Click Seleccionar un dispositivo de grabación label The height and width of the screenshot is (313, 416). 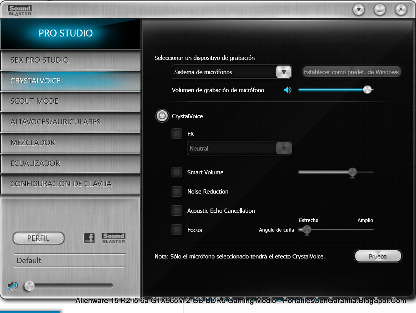pyautogui.click(x=205, y=58)
